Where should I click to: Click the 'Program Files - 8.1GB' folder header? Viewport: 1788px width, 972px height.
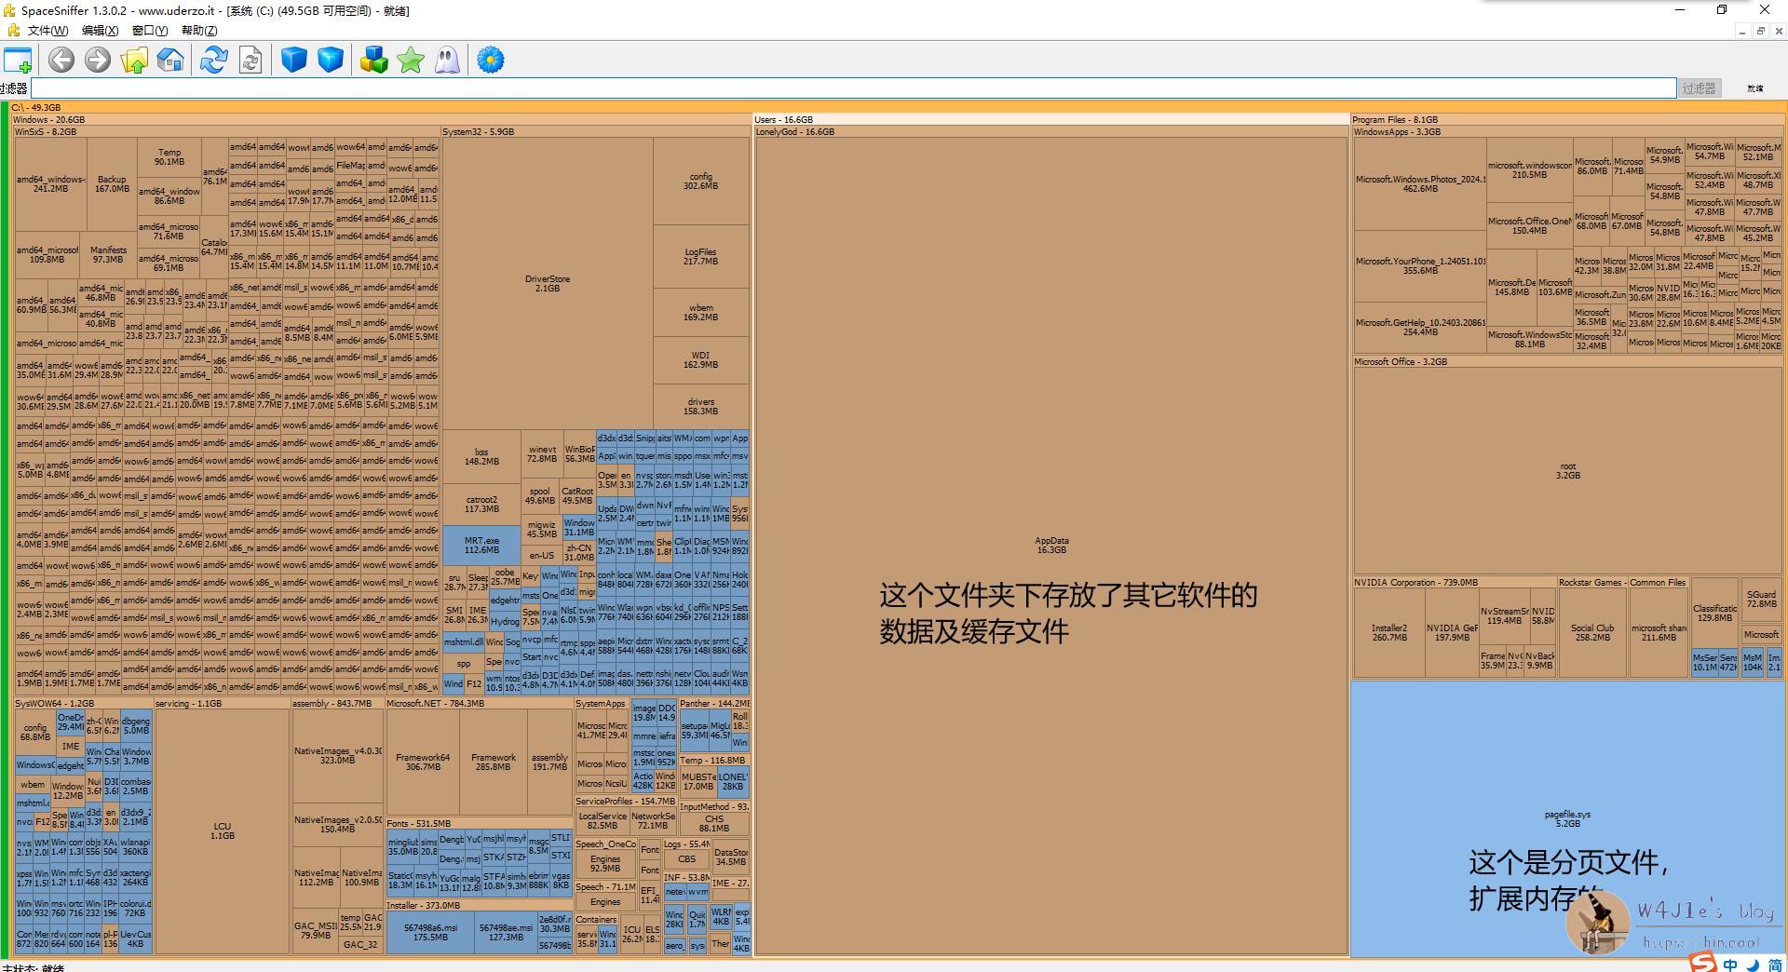pos(1568,120)
